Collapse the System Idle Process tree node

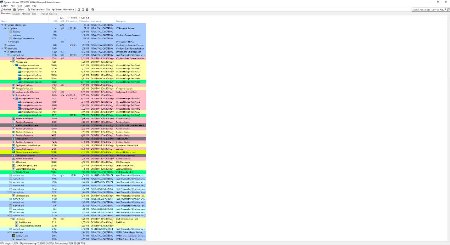pyautogui.click(x=2, y=25)
